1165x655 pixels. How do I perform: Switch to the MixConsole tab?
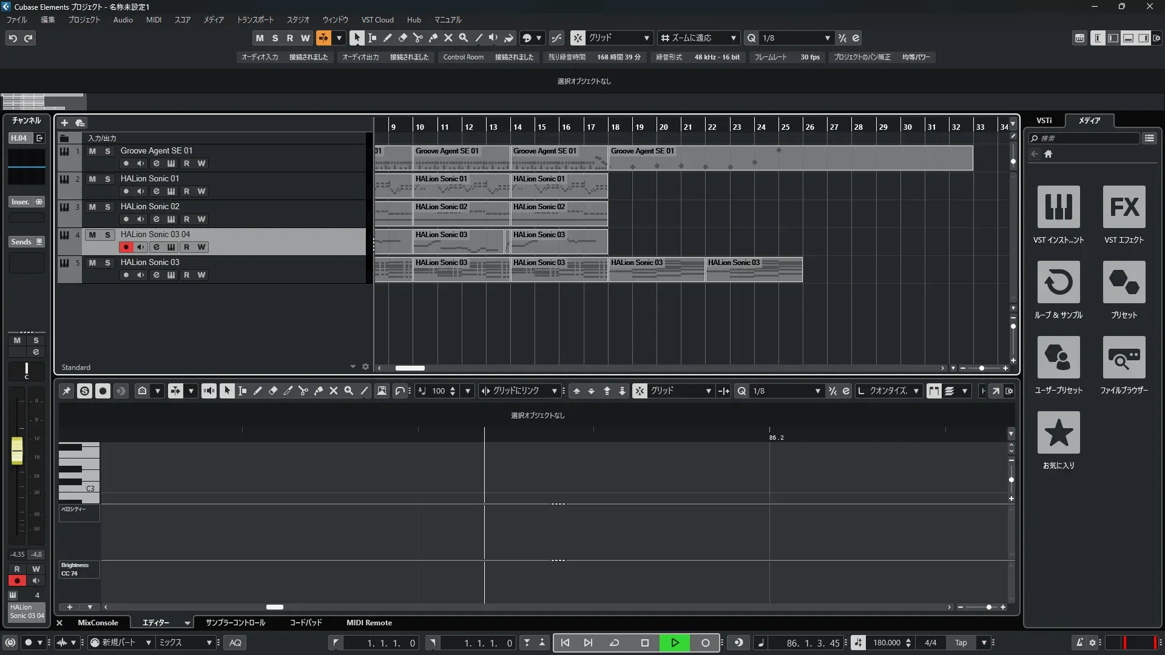point(98,623)
